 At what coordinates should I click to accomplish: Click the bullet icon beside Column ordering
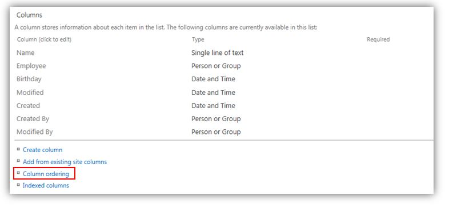coord(18,173)
